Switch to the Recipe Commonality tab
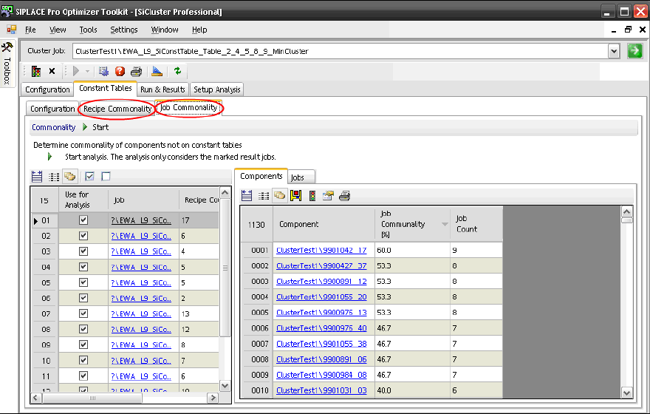The image size is (650, 414). [117, 109]
